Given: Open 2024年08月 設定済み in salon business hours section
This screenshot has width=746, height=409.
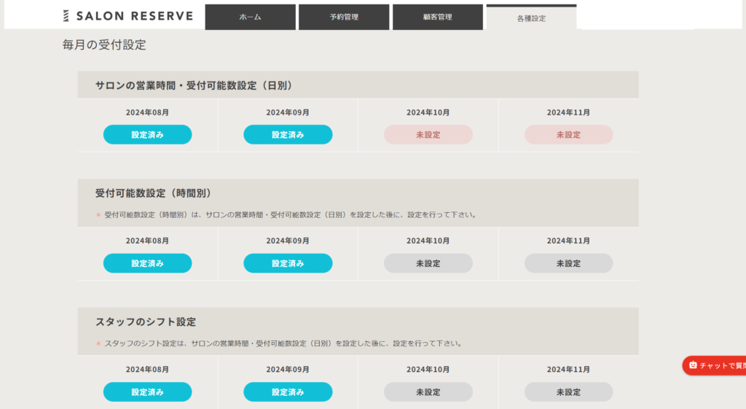Looking at the screenshot, I should pos(147,135).
